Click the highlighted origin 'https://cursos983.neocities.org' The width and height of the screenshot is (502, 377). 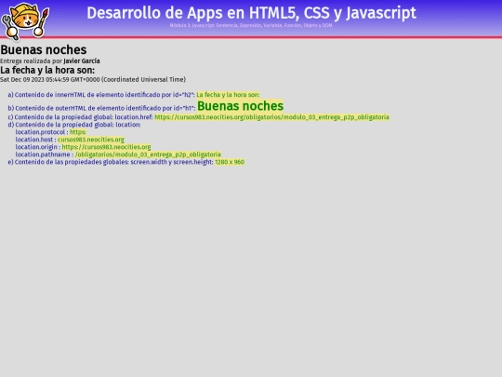pos(106,147)
